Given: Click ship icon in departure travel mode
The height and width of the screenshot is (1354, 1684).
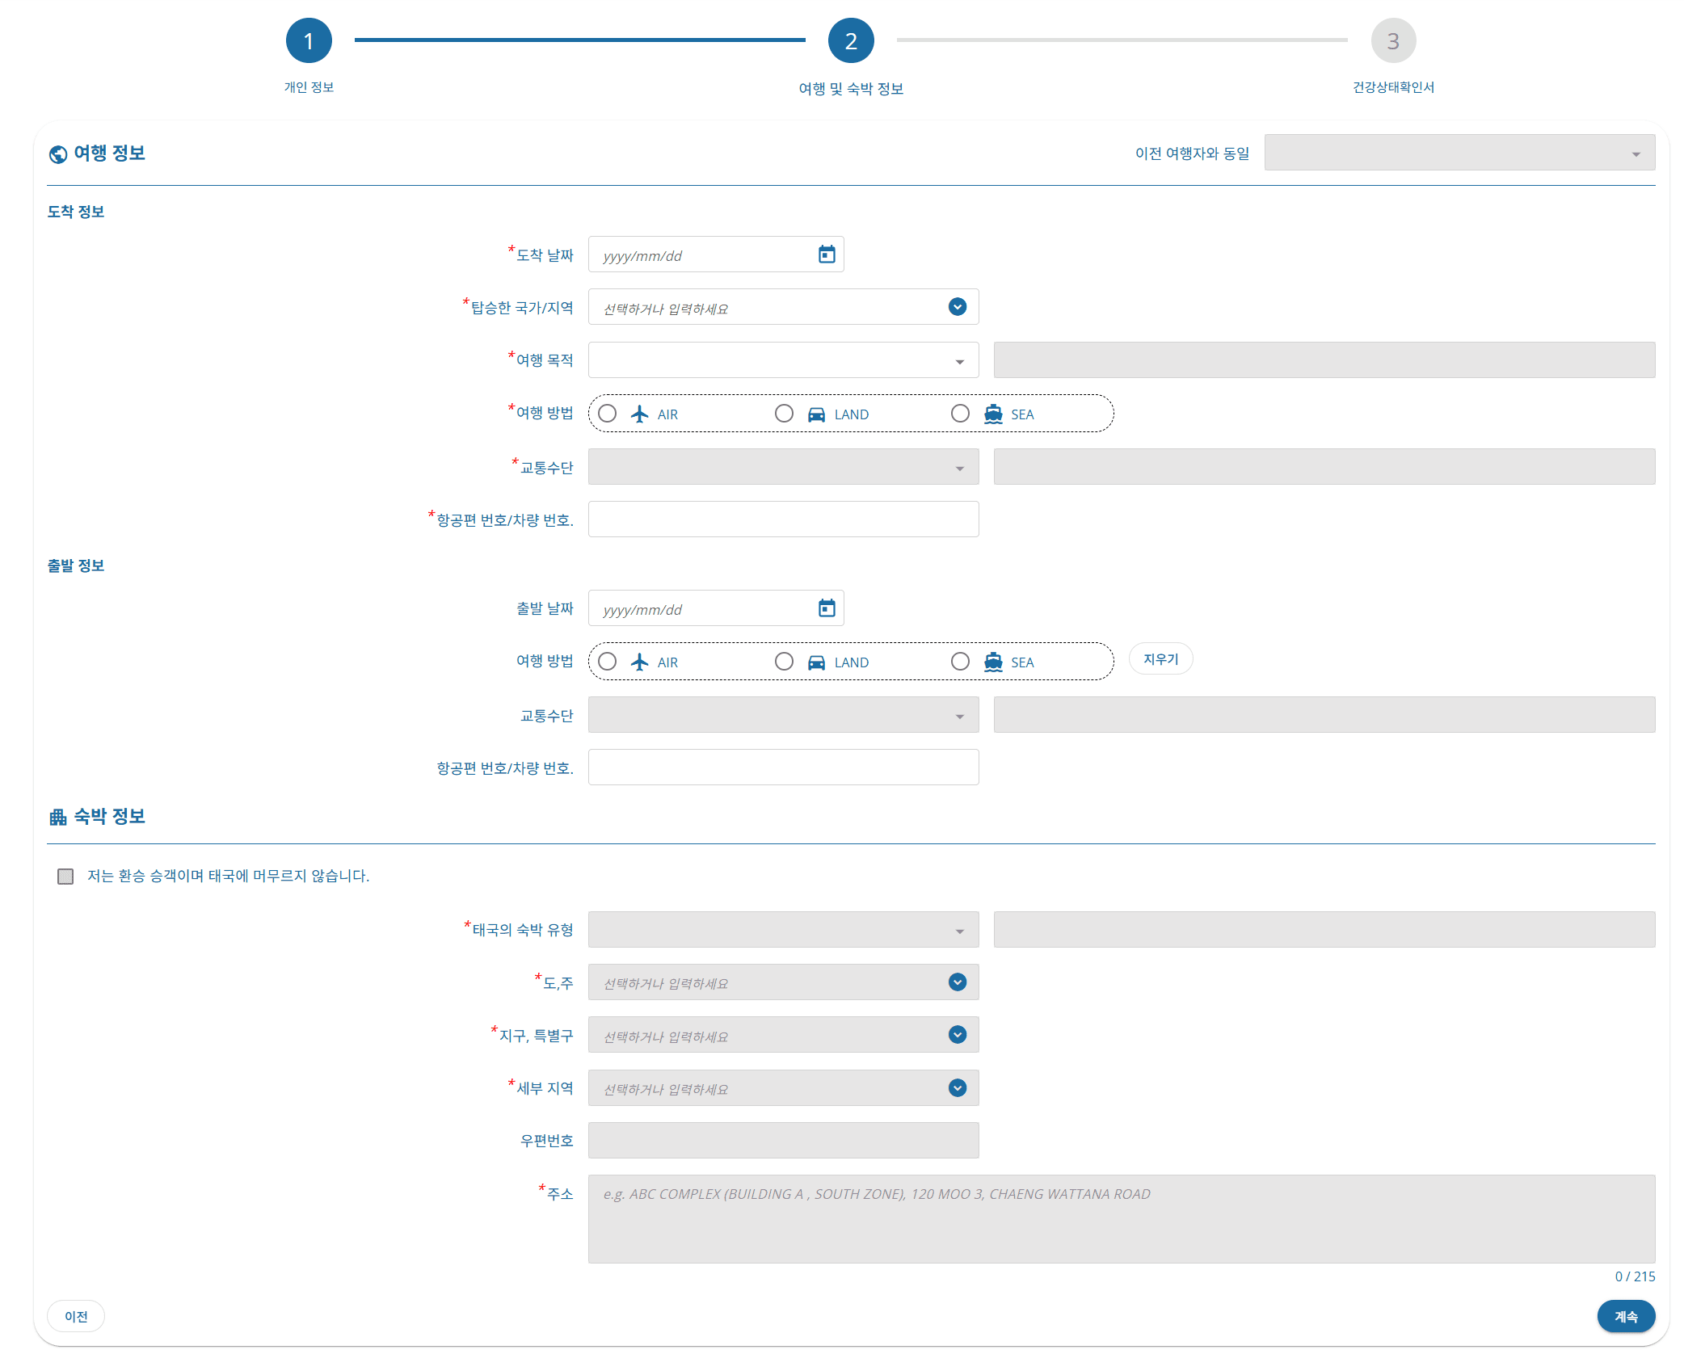Looking at the screenshot, I should pos(992,662).
